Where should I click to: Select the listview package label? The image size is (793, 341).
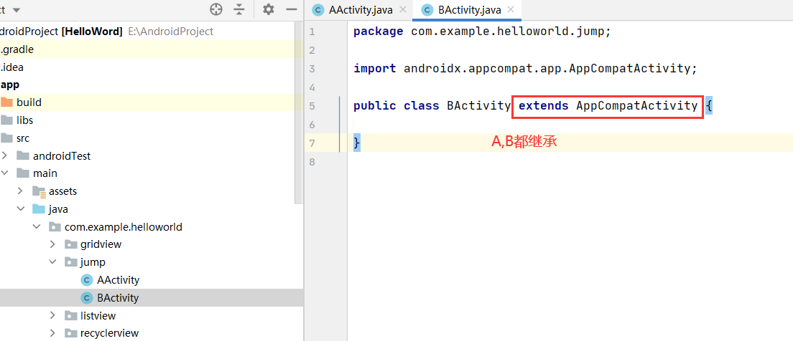tap(98, 316)
